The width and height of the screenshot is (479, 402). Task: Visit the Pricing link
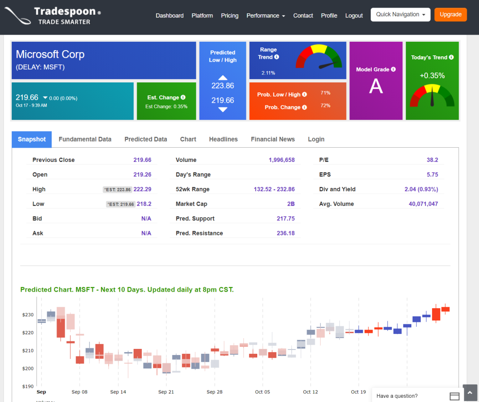point(230,16)
